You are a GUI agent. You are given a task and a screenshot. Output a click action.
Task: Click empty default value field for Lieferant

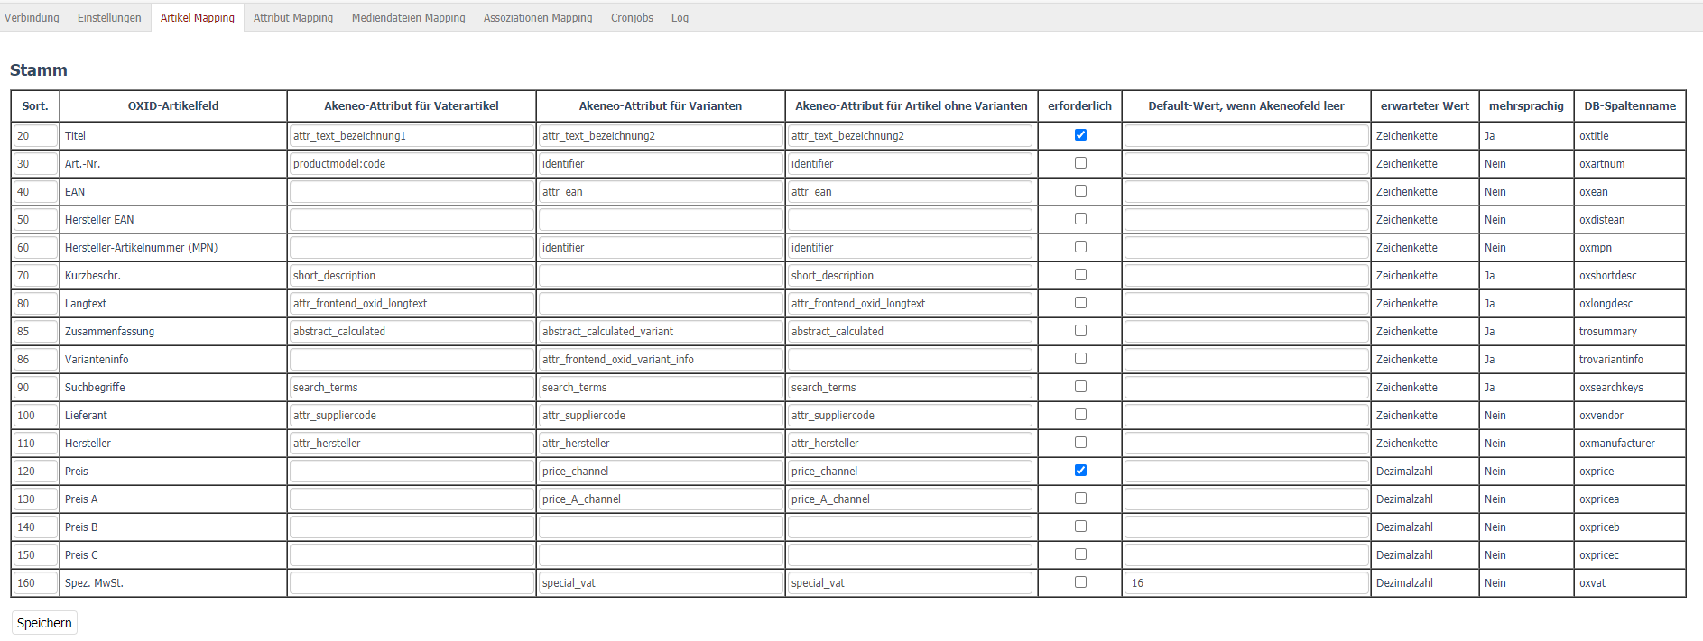tap(1245, 416)
